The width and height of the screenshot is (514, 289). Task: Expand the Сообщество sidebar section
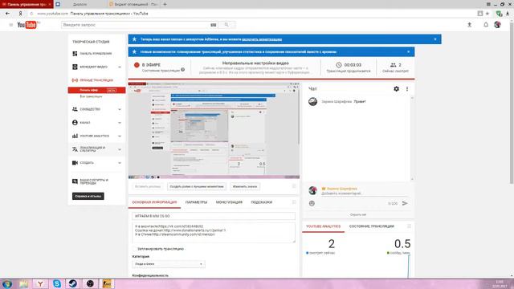pos(120,109)
